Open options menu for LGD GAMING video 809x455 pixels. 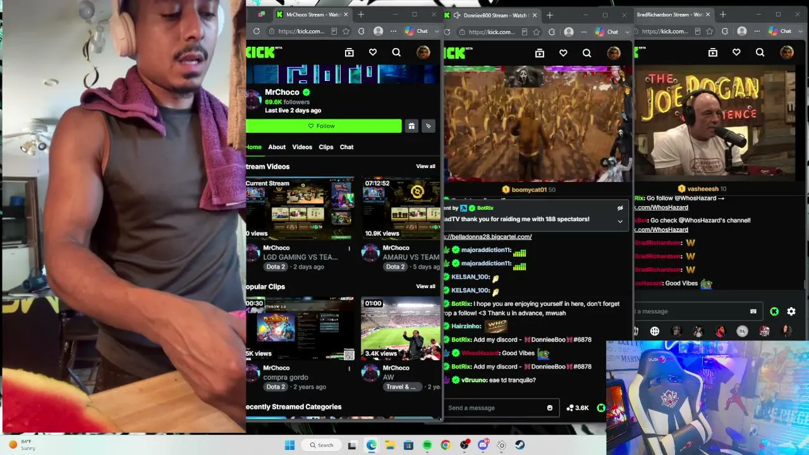click(349, 248)
